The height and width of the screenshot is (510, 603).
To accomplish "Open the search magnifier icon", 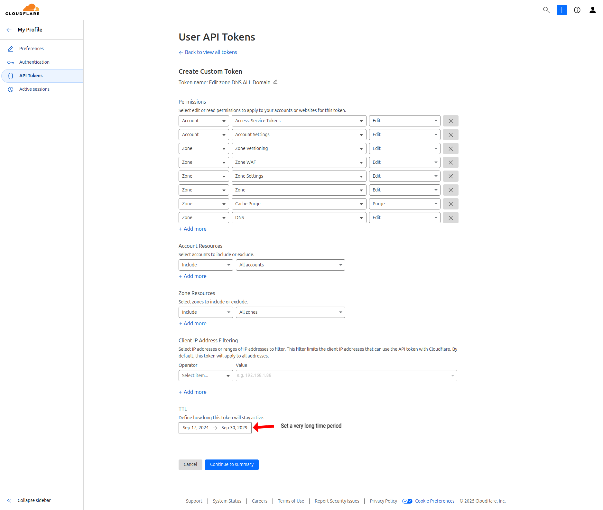I will (546, 10).
